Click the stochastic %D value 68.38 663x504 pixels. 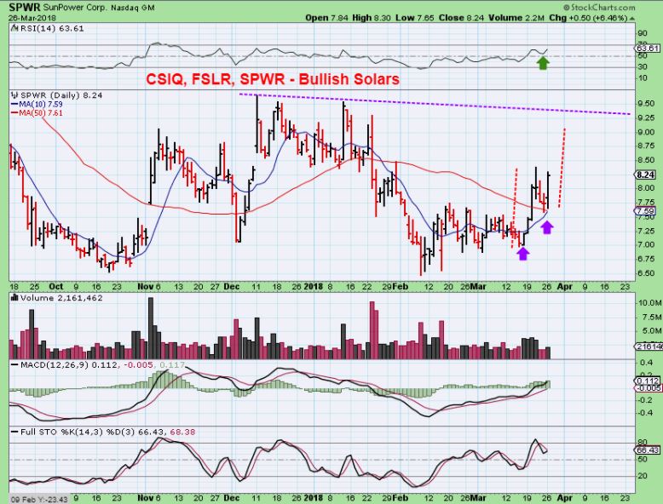coord(182,432)
